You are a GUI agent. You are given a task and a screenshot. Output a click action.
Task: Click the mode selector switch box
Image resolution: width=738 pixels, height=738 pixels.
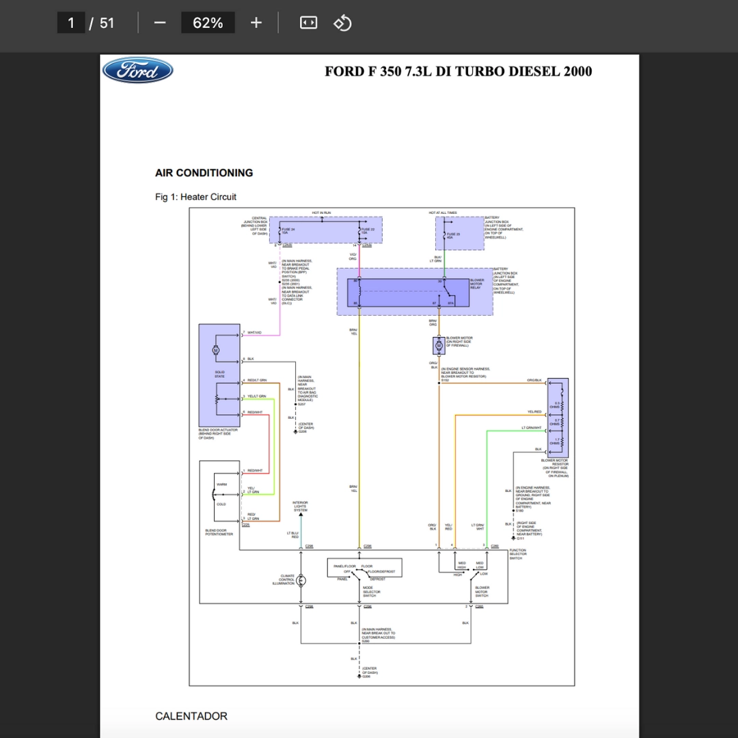[364, 568]
